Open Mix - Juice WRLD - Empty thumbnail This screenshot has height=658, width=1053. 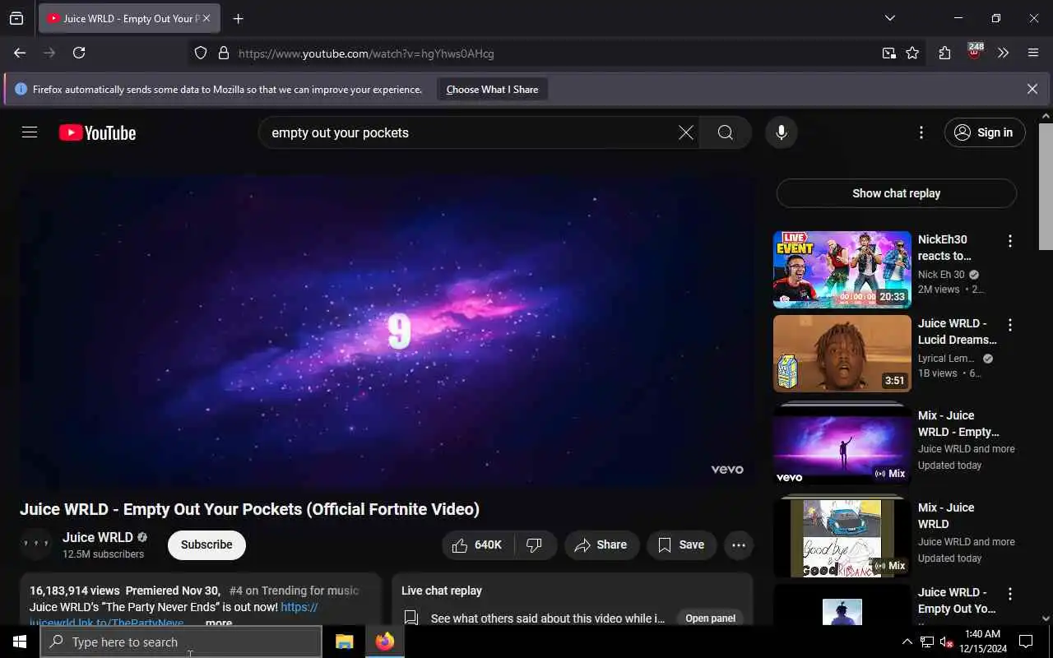842,446
